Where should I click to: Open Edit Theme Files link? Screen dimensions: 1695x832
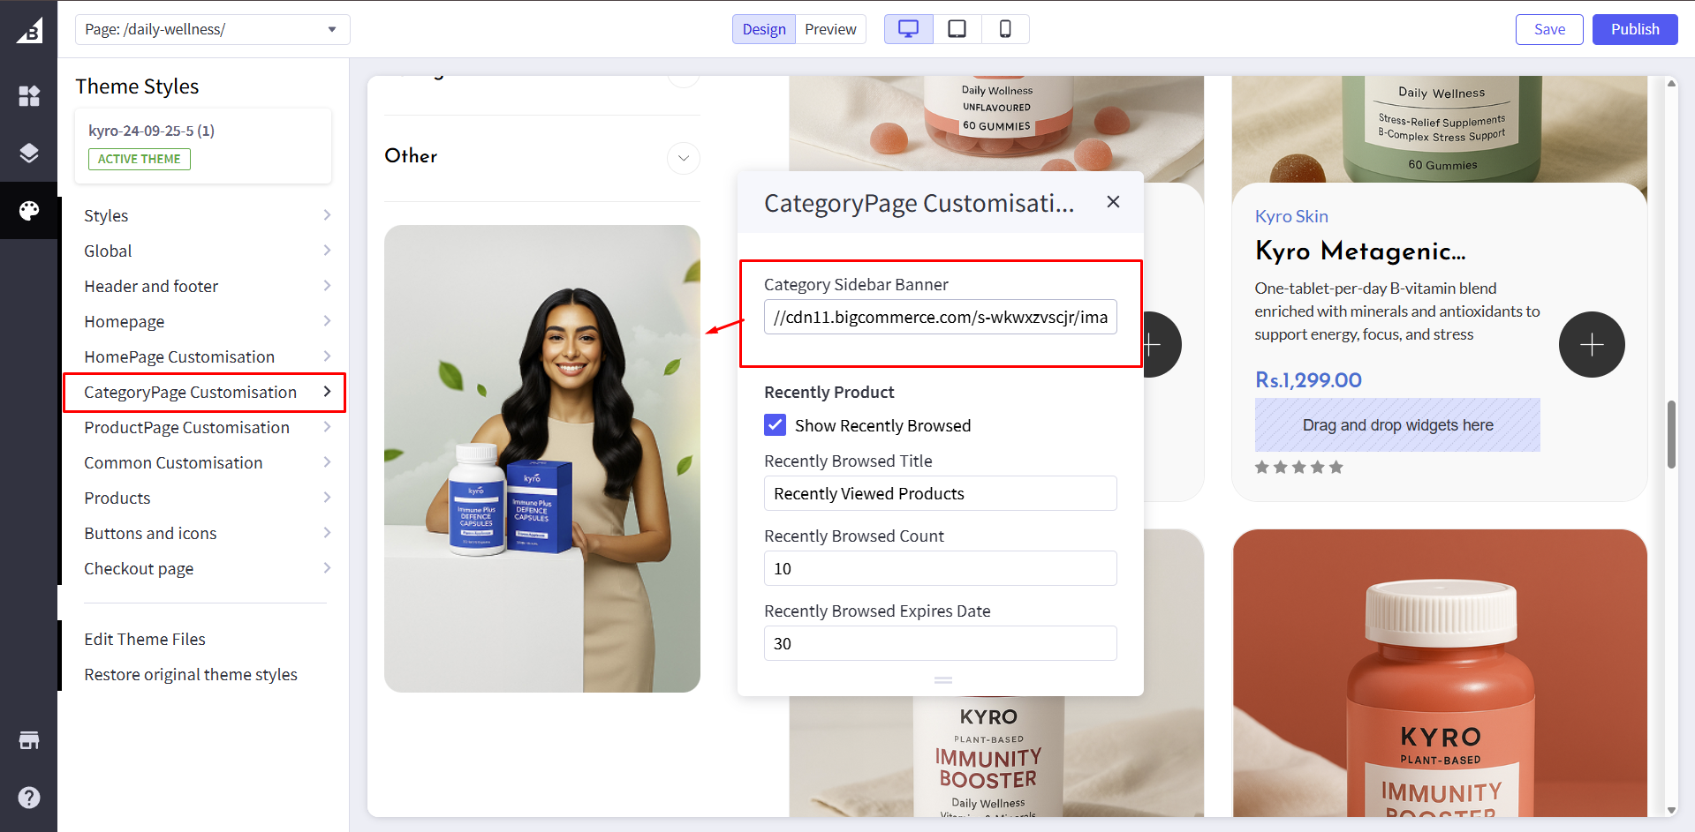click(x=145, y=639)
